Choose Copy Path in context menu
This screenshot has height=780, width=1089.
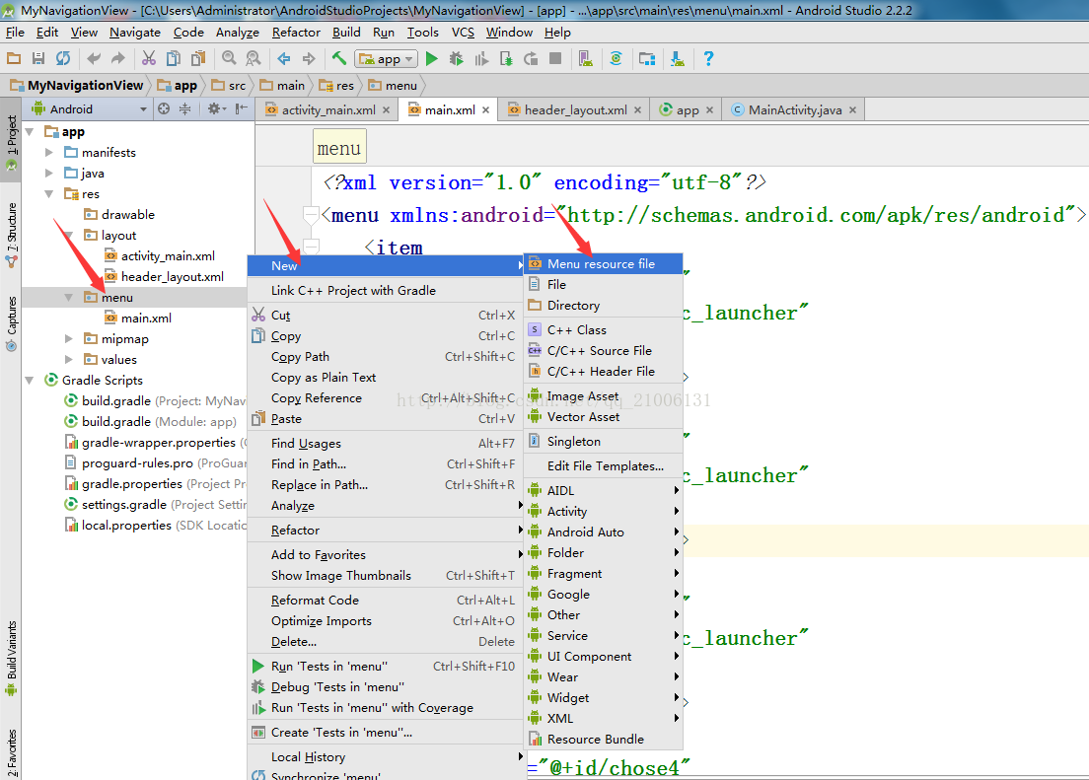tap(384, 356)
